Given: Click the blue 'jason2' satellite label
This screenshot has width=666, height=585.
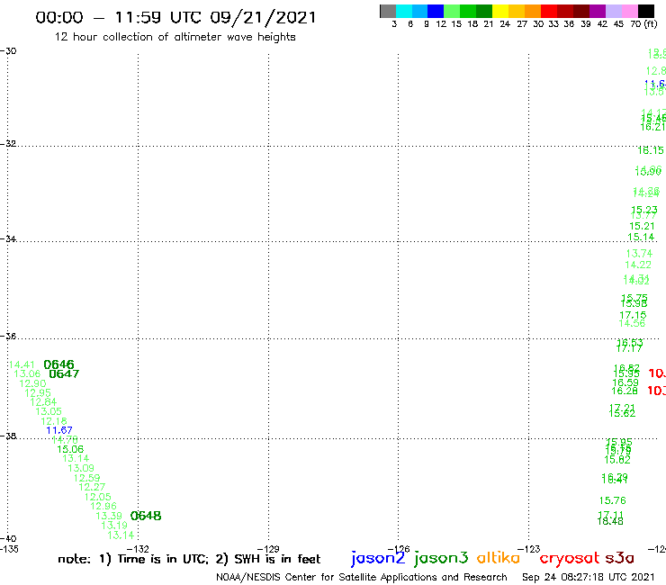Looking at the screenshot, I should tap(378, 558).
